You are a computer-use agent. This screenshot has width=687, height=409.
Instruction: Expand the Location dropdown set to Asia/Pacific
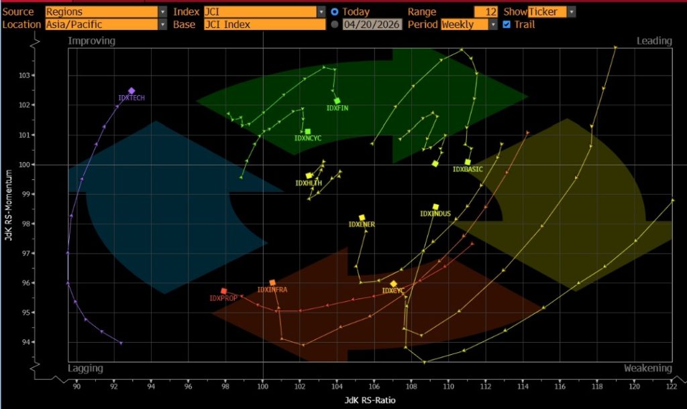106,25
